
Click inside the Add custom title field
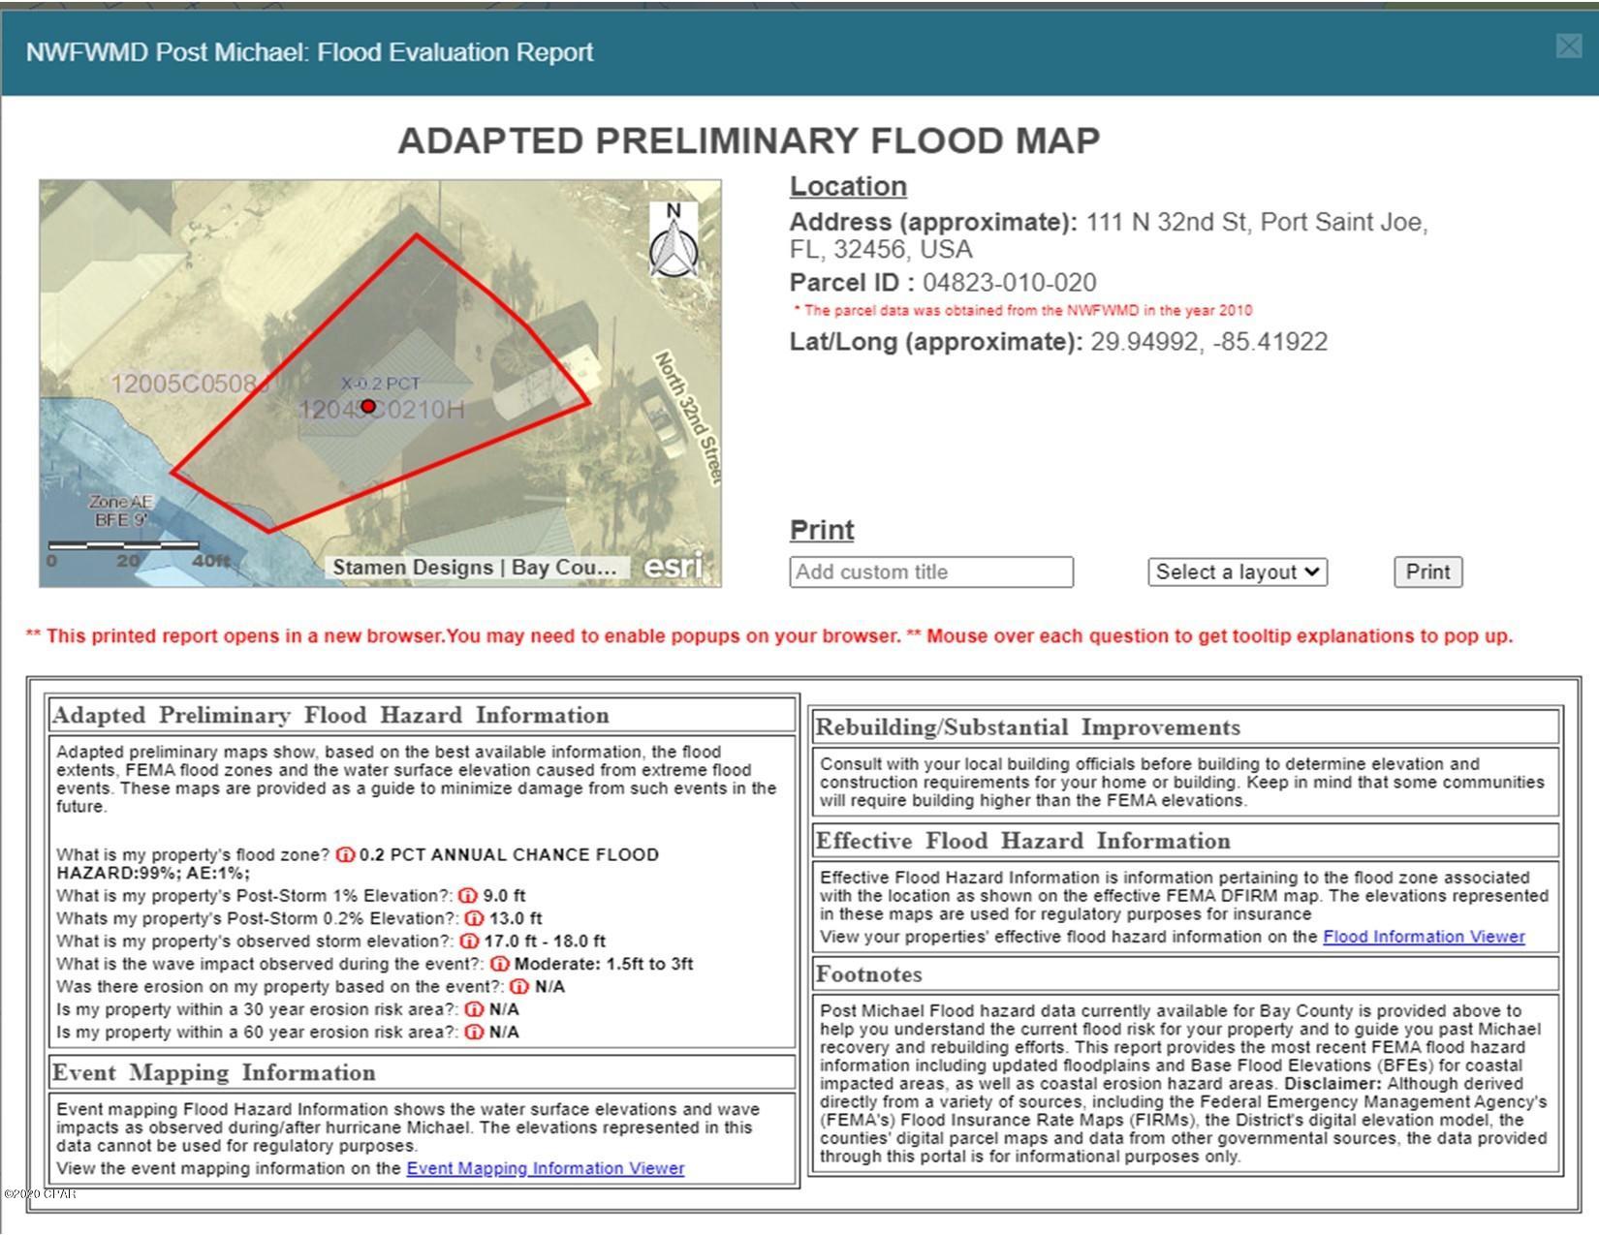[x=930, y=571]
